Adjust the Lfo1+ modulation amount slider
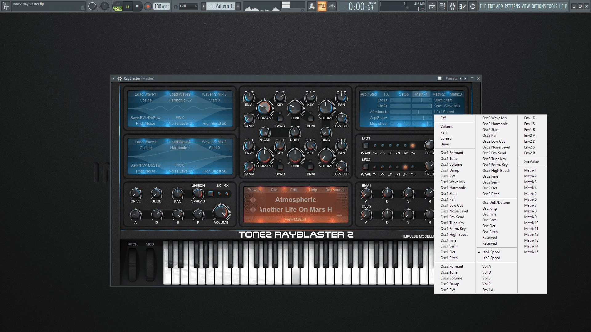591x332 pixels. point(411,100)
